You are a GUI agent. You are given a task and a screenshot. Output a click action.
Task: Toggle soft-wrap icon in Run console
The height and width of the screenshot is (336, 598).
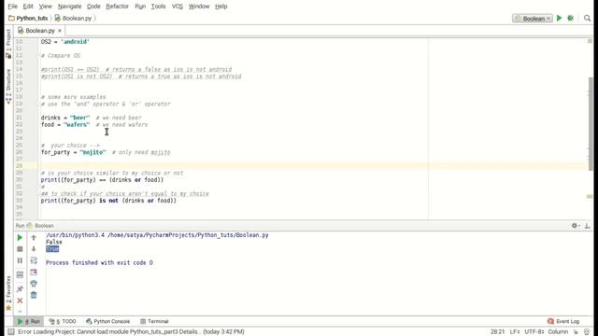(x=34, y=260)
